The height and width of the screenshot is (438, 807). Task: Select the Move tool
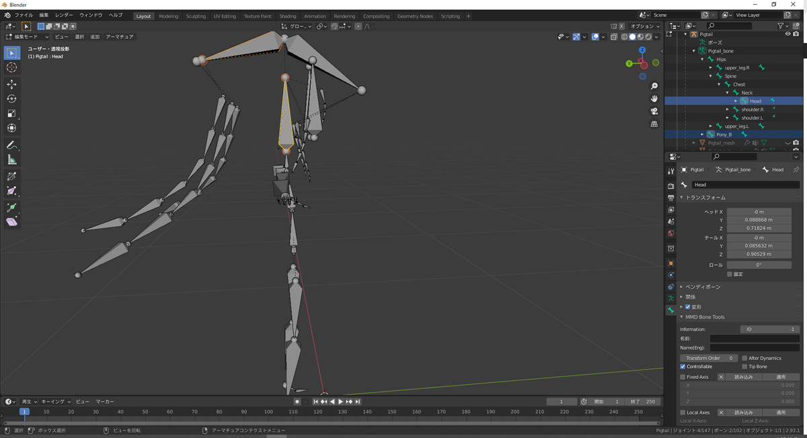point(11,84)
